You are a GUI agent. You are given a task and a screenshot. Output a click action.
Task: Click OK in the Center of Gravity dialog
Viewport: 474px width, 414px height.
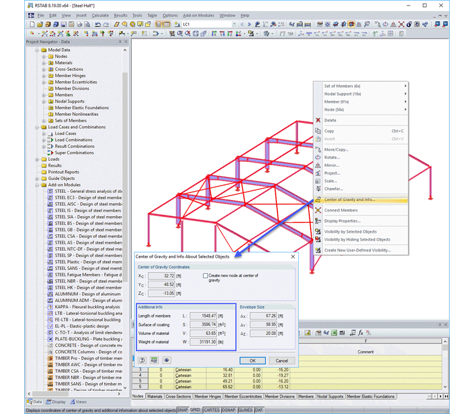[x=253, y=360]
